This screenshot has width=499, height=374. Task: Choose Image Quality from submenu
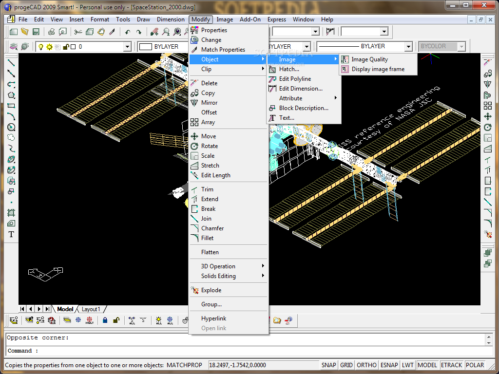click(378, 59)
